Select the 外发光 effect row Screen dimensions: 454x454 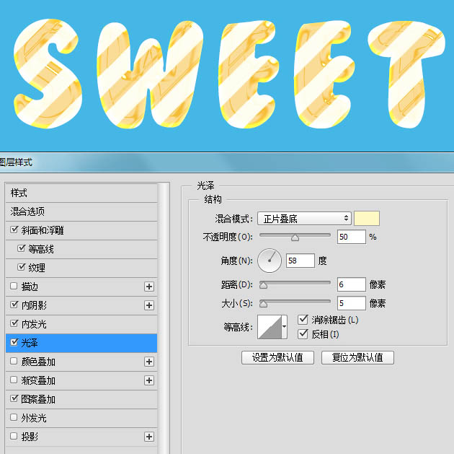(81, 418)
